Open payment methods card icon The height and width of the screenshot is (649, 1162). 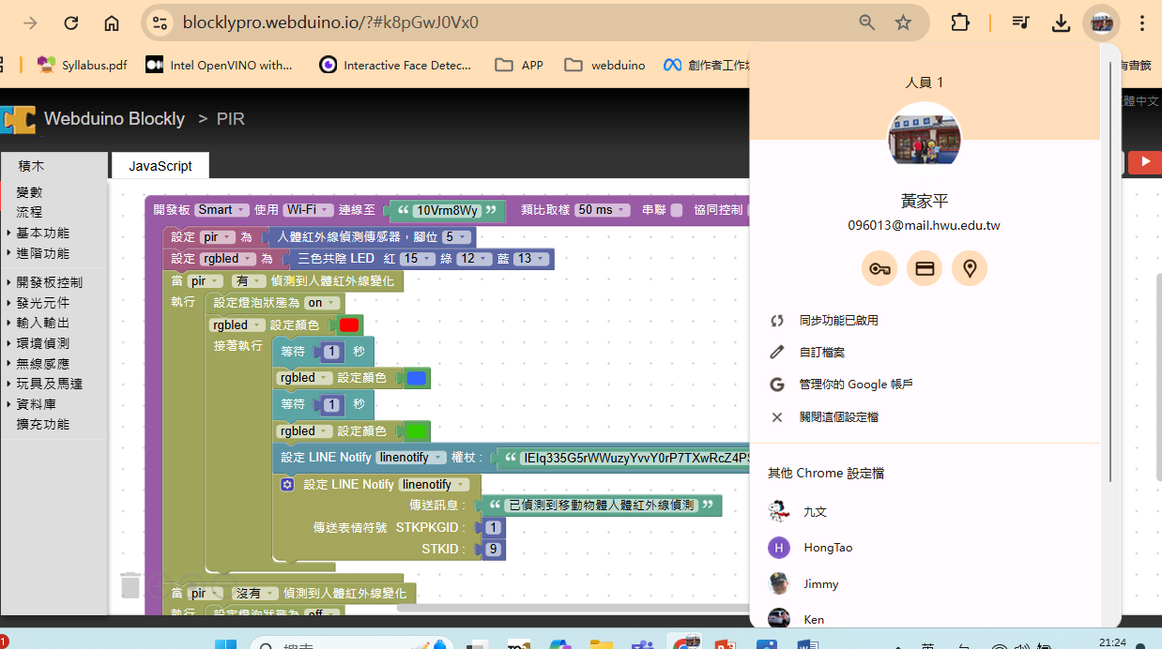tap(925, 269)
